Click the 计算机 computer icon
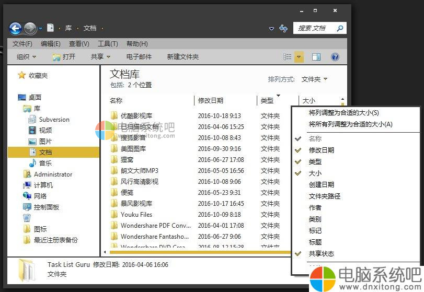The width and height of the screenshot is (424, 292). (x=27, y=185)
